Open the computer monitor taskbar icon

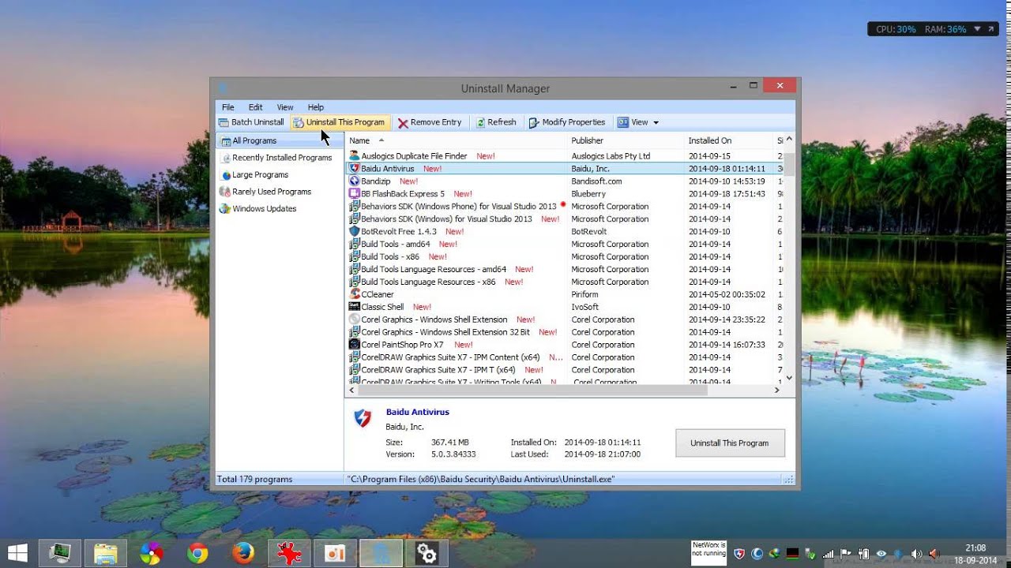coord(59,554)
